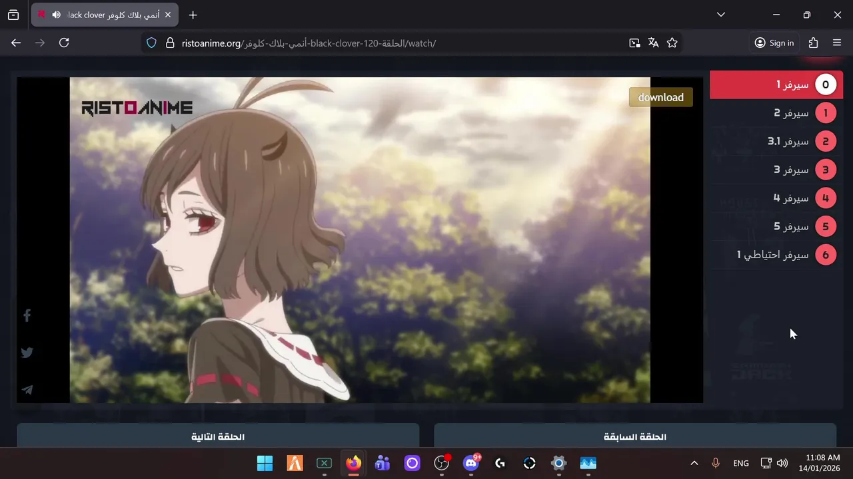Open a new browser tab
The height and width of the screenshot is (479, 853).
click(x=193, y=15)
